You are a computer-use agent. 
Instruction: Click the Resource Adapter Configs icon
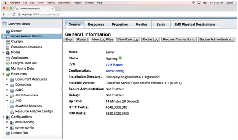tap(12, 112)
